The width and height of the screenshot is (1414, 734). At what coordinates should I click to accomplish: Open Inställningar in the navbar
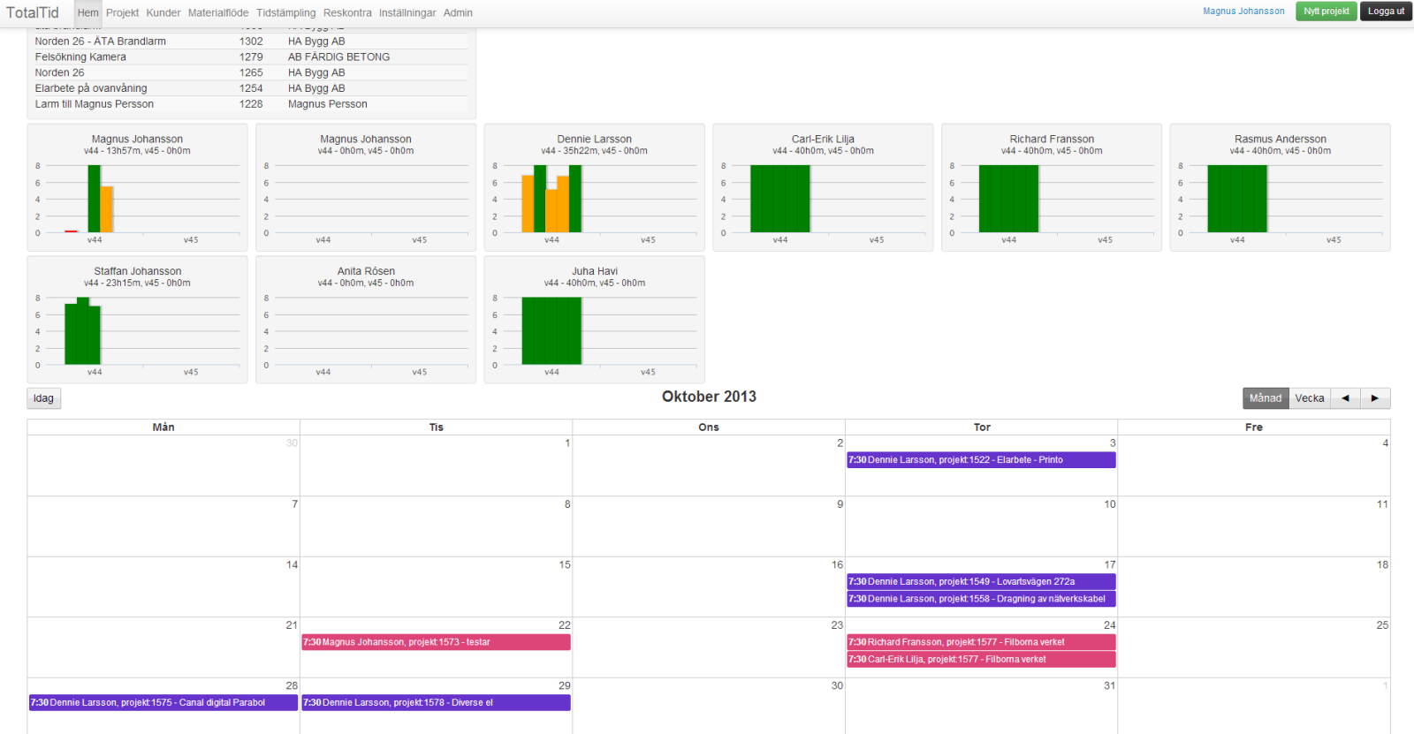[407, 13]
